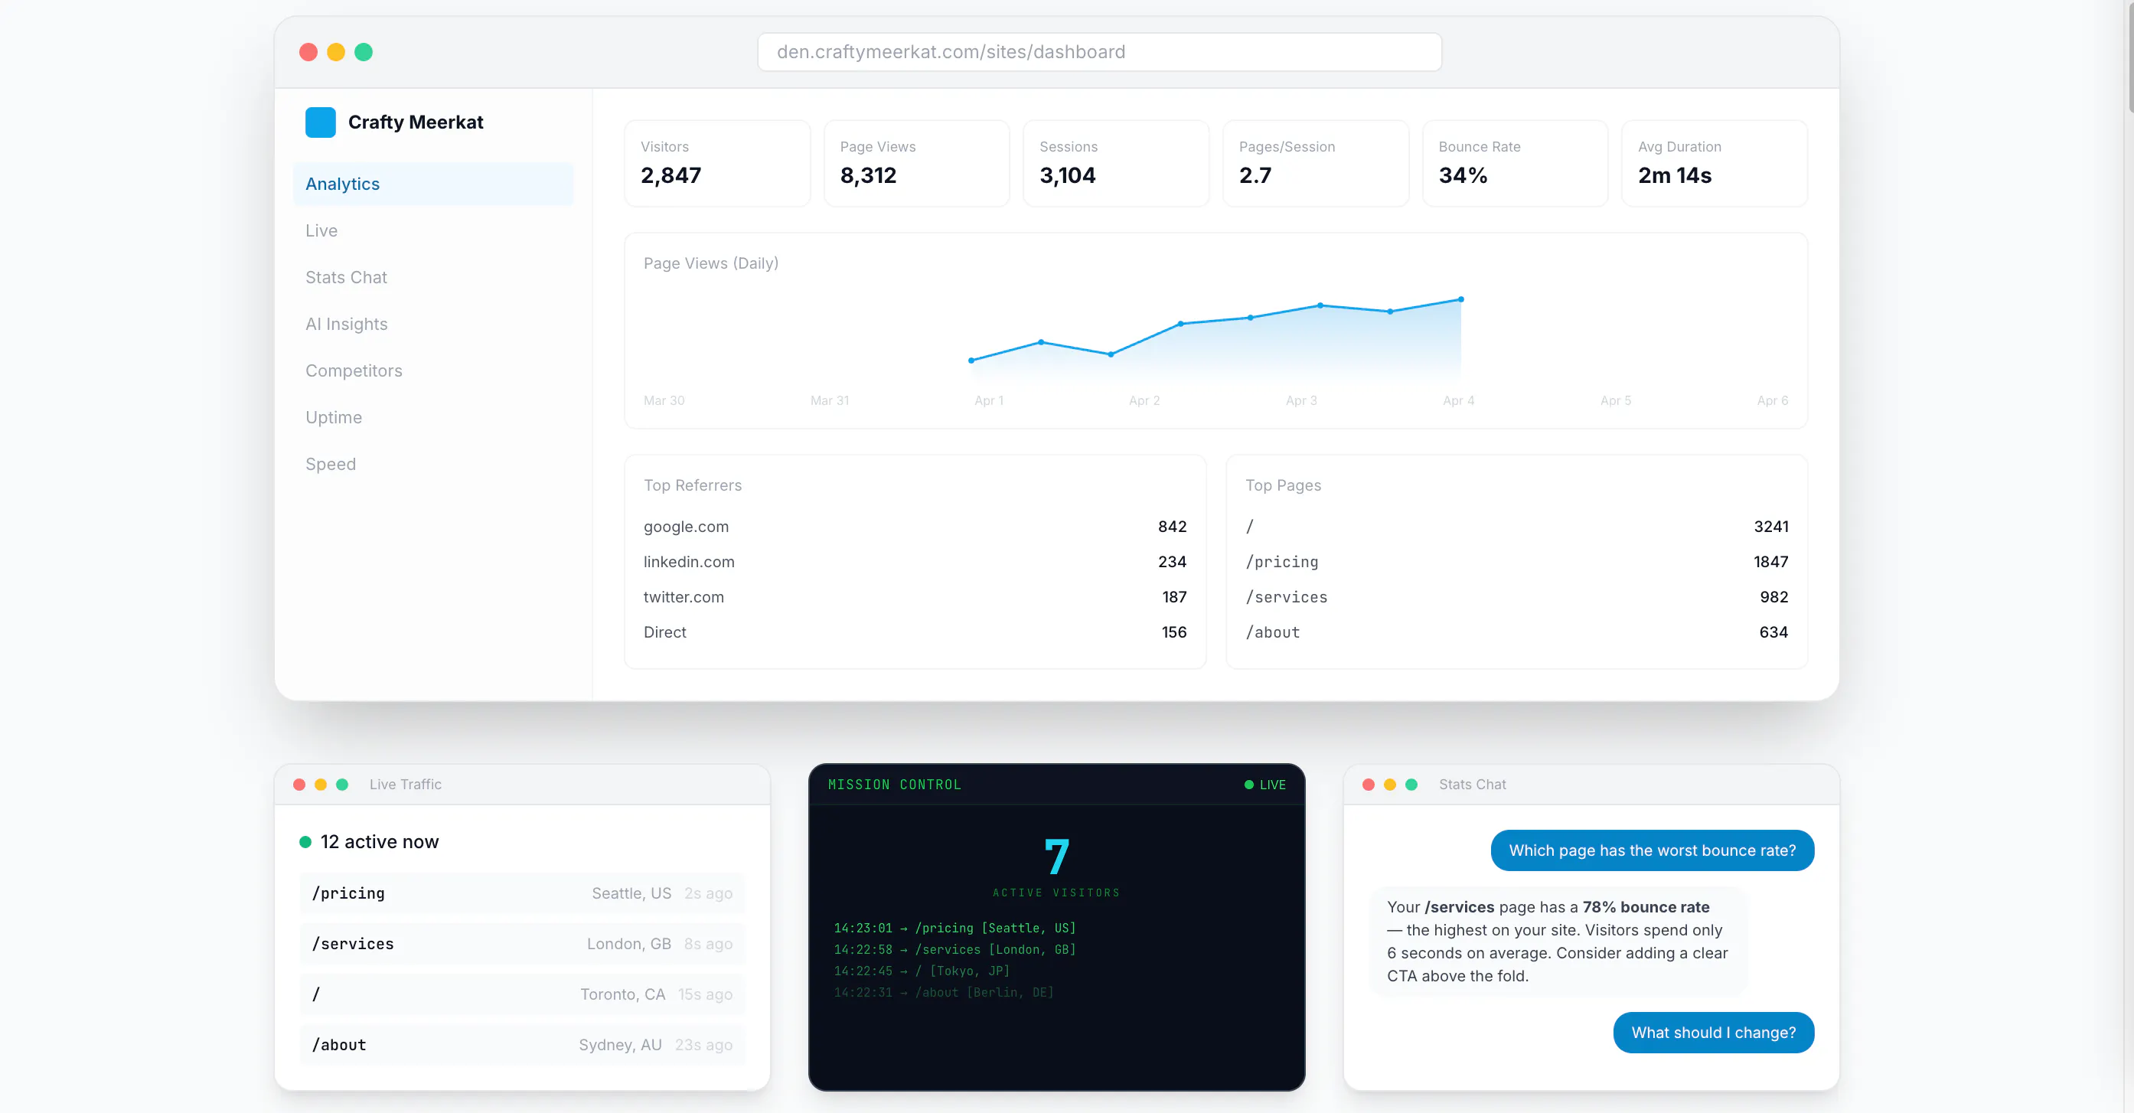Click the Apr 1 label on chart axis

point(988,400)
